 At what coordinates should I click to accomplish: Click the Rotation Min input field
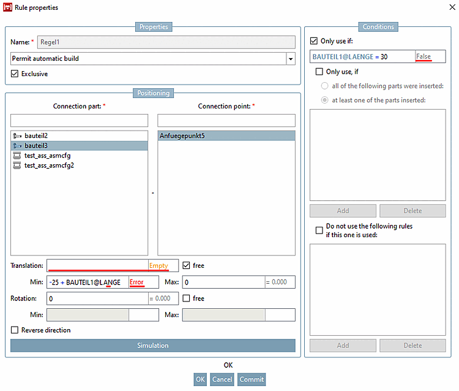click(88, 315)
